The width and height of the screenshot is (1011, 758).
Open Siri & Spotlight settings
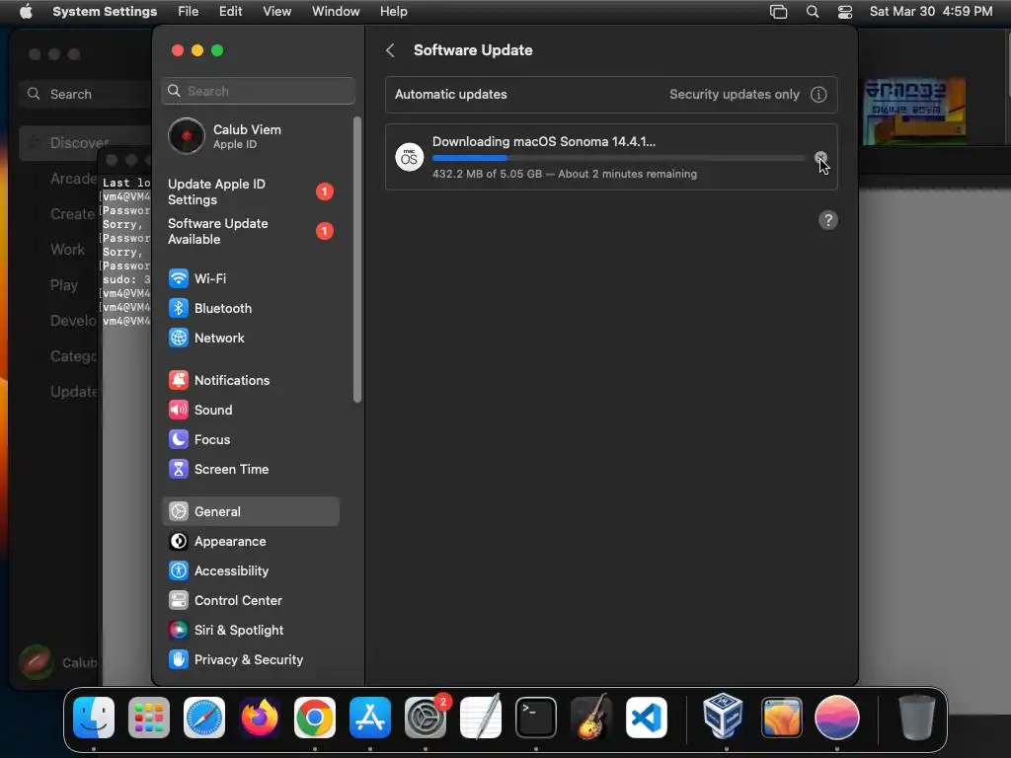coord(251,631)
